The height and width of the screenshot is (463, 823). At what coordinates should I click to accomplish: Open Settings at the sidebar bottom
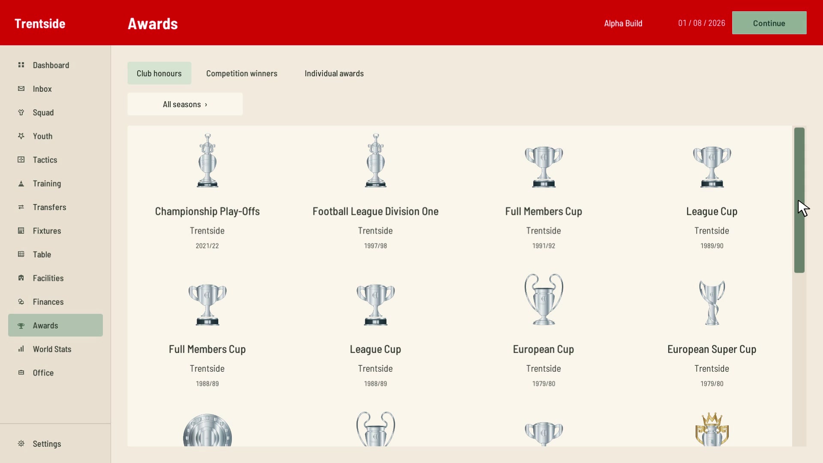(x=55, y=444)
